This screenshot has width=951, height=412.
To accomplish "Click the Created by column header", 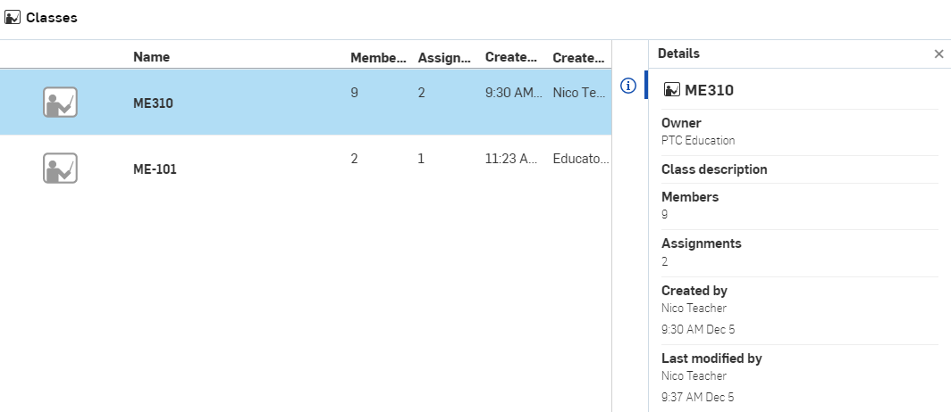I will click(578, 57).
